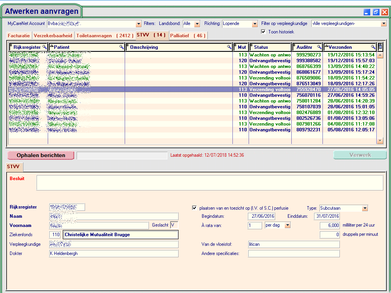Sort the grid by Verzonden header label
Image resolution: width=391 pixels, height=293 pixels.
[x=340, y=47]
